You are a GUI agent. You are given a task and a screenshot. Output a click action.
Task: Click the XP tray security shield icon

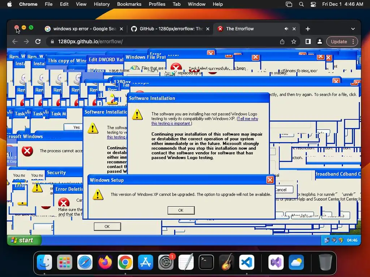click(341, 240)
